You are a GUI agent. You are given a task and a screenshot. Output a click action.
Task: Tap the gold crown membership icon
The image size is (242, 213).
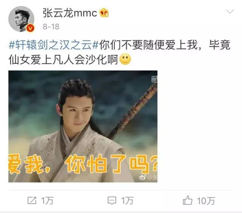point(104,12)
